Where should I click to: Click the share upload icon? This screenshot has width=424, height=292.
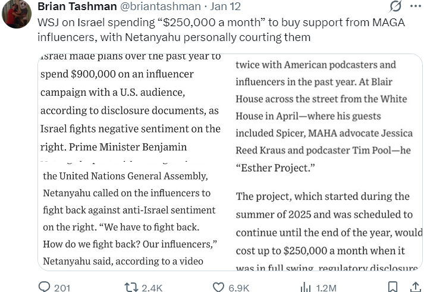tap(414, 287)
